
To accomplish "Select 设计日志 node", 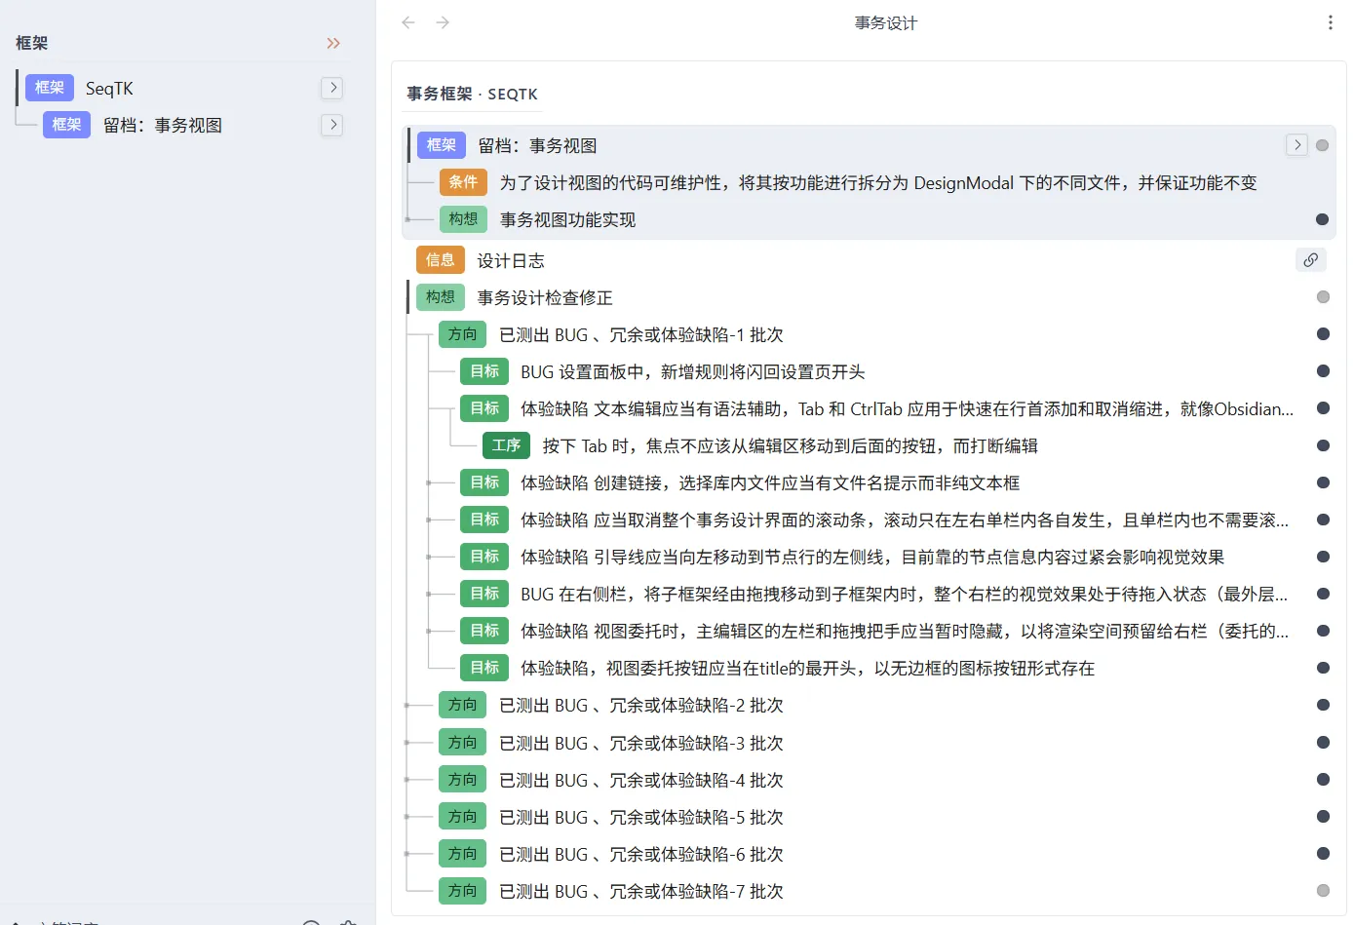I will pyautogui.click(x=511, y=261).
